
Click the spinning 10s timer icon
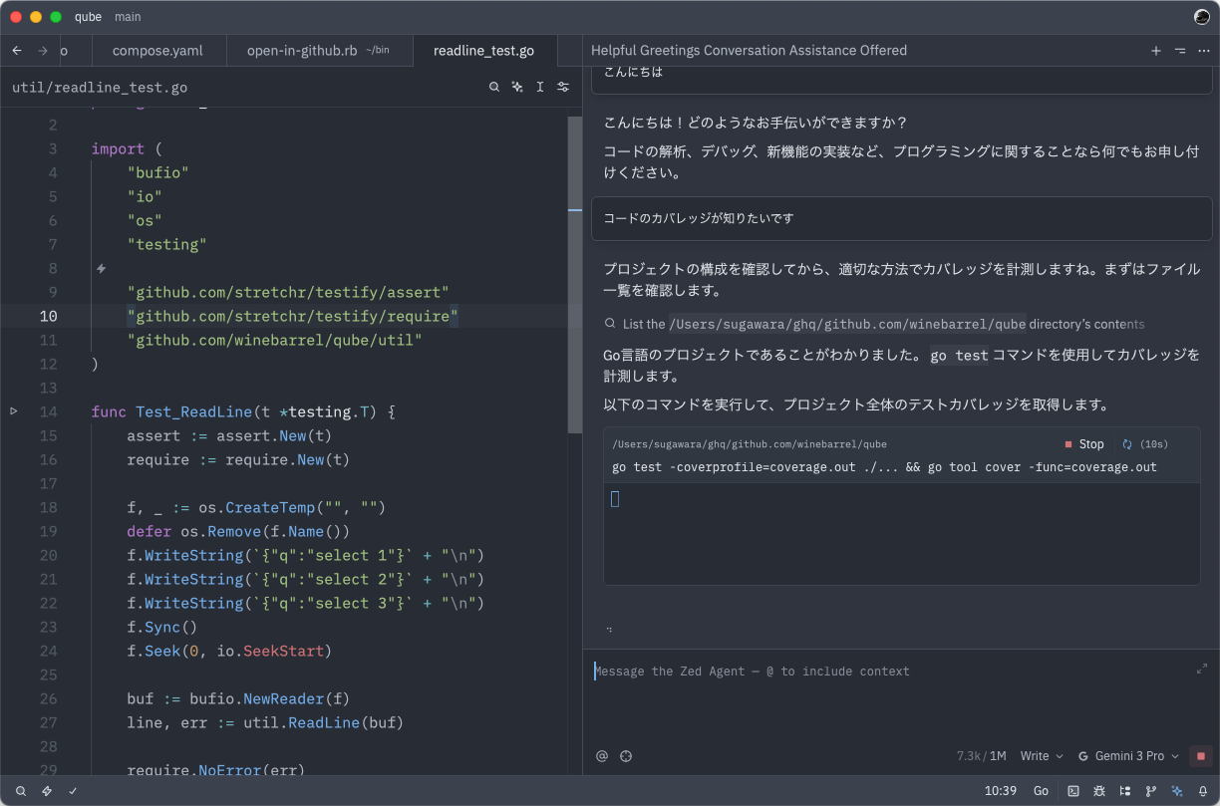(x=1127, y=444)
